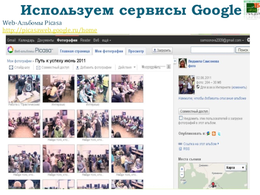
Task: Click the search input field
Action: click(213, 50)
